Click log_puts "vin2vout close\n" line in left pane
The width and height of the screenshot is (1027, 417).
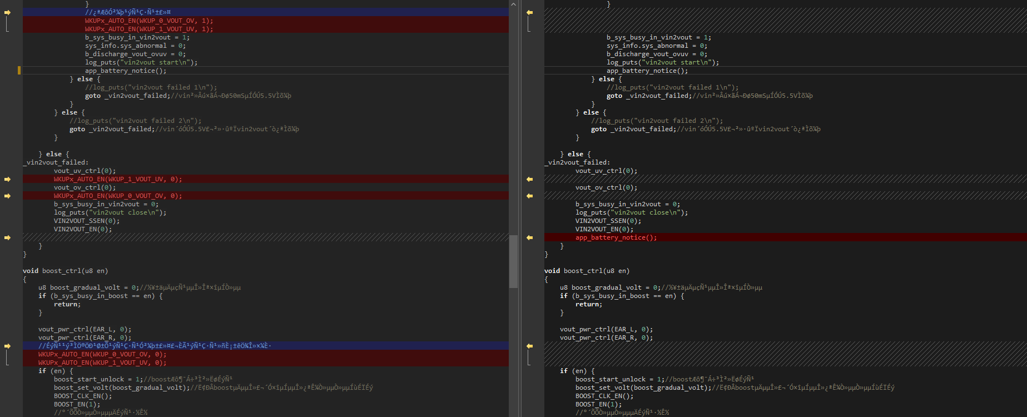click(x=110, y=212)
